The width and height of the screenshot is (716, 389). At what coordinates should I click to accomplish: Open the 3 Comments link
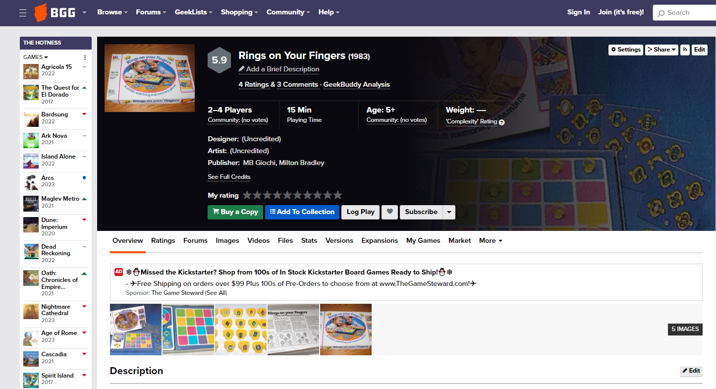(297, 85)
